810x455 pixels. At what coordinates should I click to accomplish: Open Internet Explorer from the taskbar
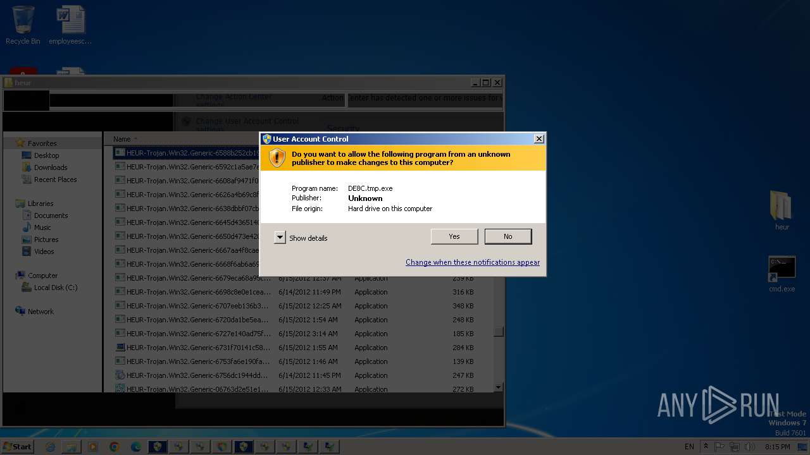(51, 447)
